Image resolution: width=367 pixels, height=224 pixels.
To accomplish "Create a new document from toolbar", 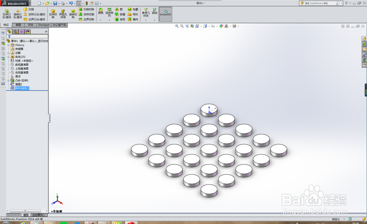I will (39, 3).
